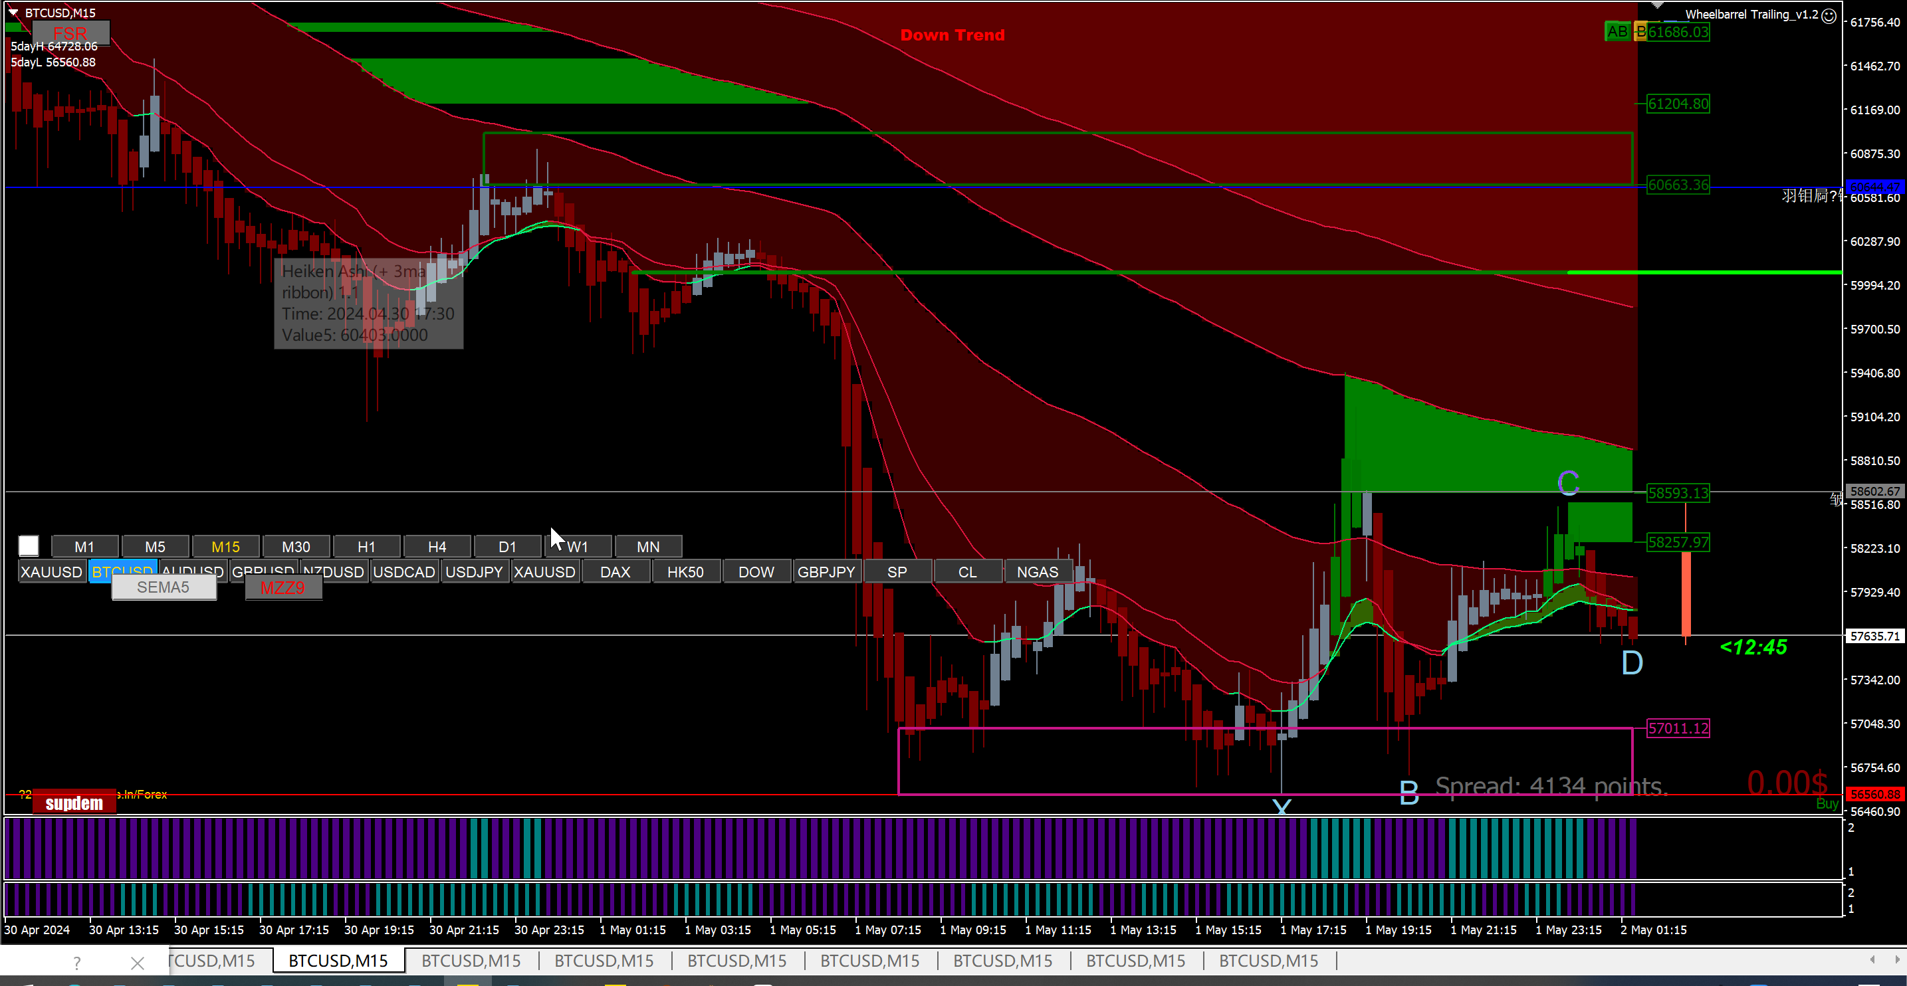Switch to the last BTCUSD,M15 tab
Image resolution: width=1907 pixels, height=986 pixels.
pyautogui.click(x=1268, y=961)
